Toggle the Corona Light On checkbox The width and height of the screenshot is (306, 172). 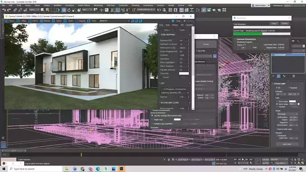(277, 88)
